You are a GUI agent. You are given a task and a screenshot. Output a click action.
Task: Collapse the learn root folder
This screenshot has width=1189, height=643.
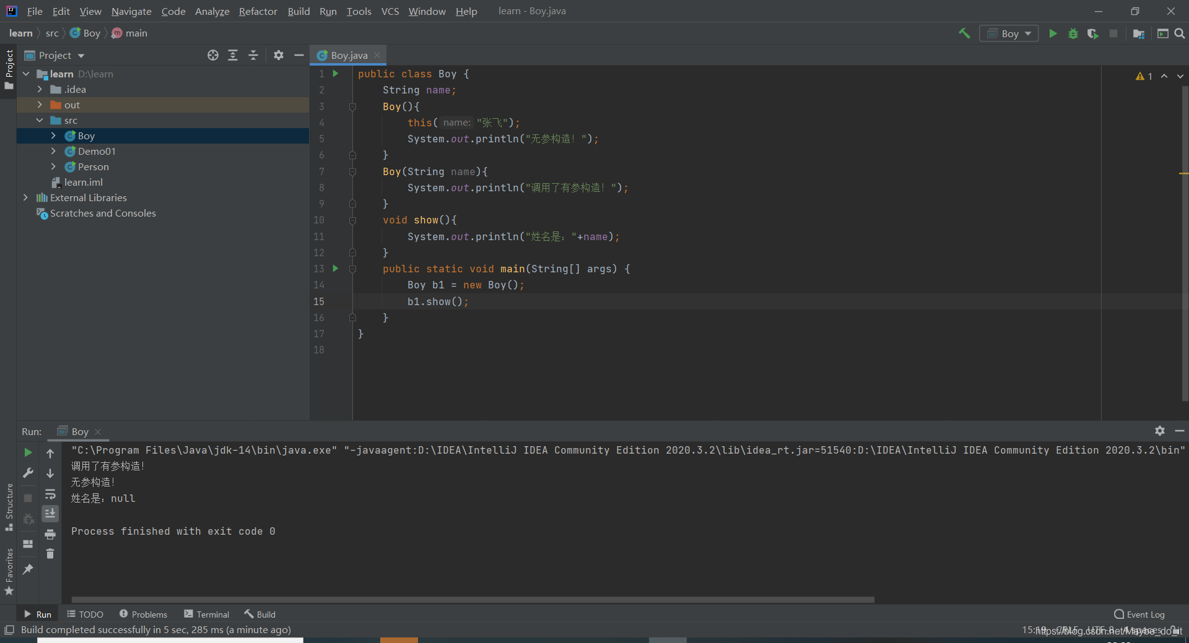pos(26,74)
